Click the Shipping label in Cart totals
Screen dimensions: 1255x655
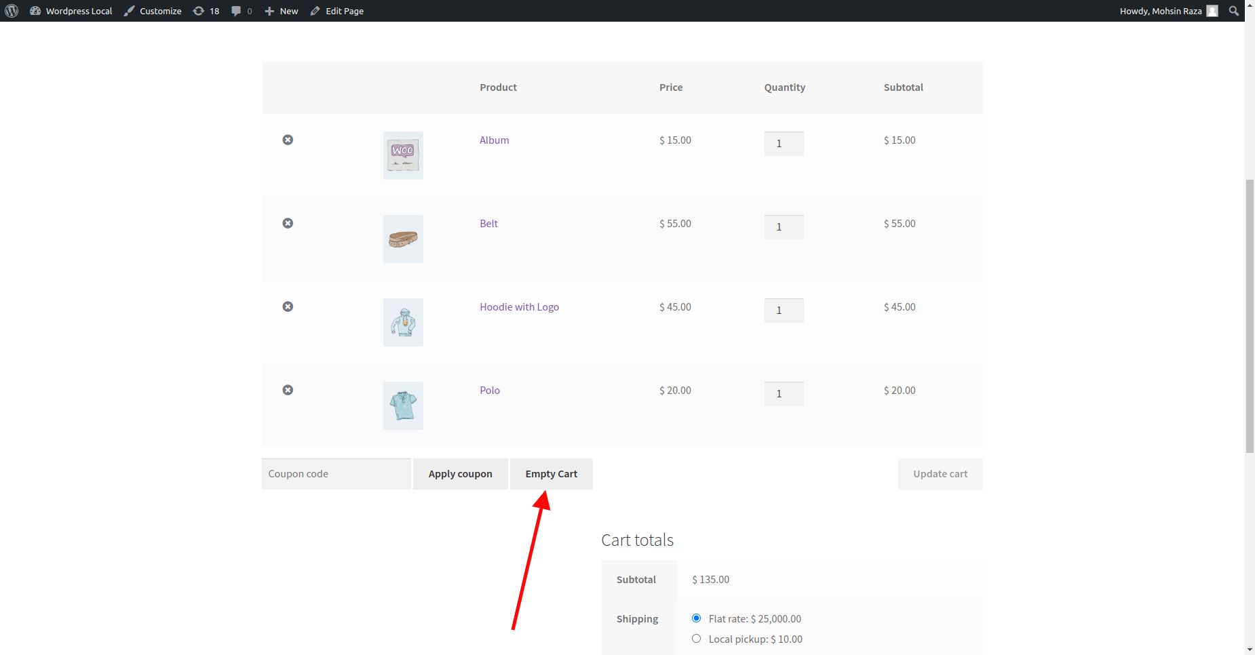tap(637, 618)
